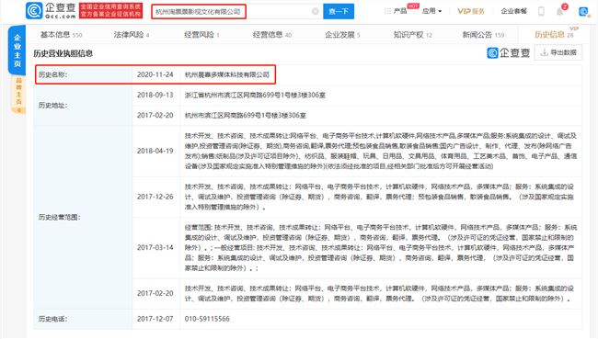This screenshot has width=598, height=339.
Task: Click the date 2018-04-19
Action: (x=155, y=151)
